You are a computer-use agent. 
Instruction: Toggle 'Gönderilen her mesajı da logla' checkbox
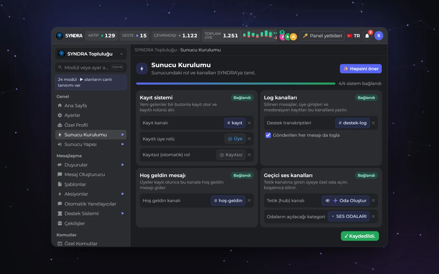(268, 135)
